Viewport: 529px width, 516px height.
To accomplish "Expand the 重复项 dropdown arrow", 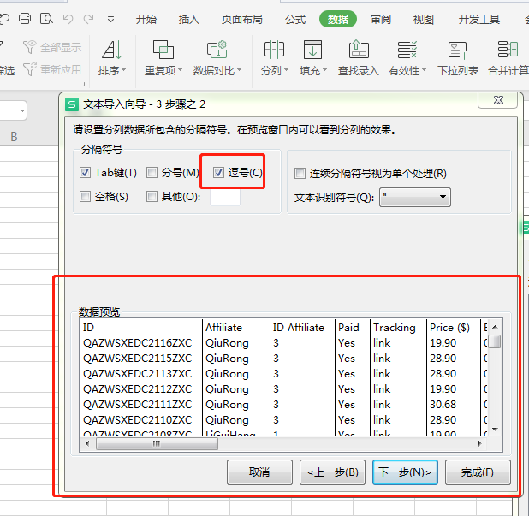I will (180, 70).
